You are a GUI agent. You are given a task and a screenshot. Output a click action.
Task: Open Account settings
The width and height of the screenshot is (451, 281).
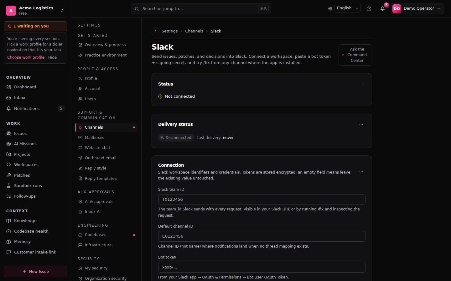click(x=106, y=89)
